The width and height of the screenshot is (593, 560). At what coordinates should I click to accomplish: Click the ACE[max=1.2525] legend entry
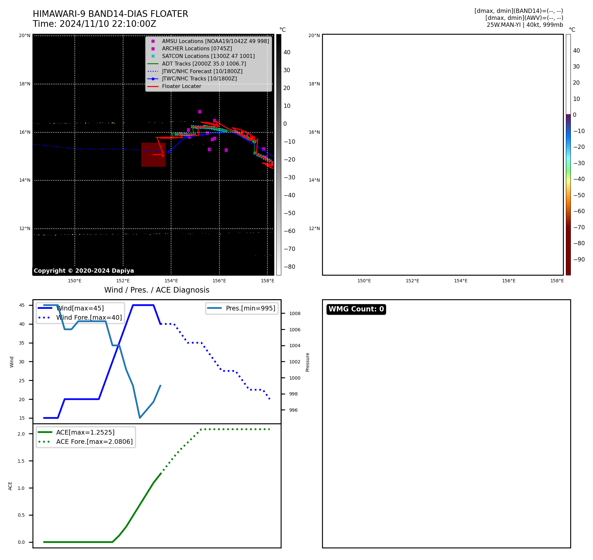point(85,432)
